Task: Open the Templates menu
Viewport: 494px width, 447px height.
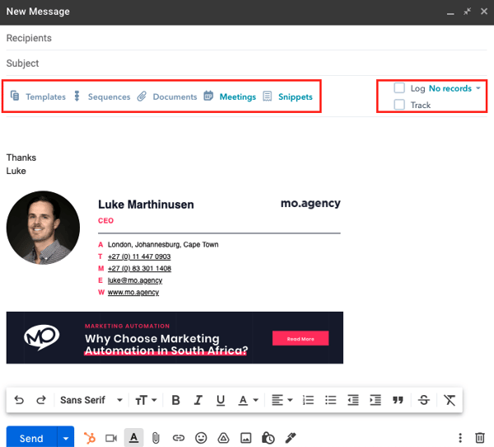Action: 38,96
